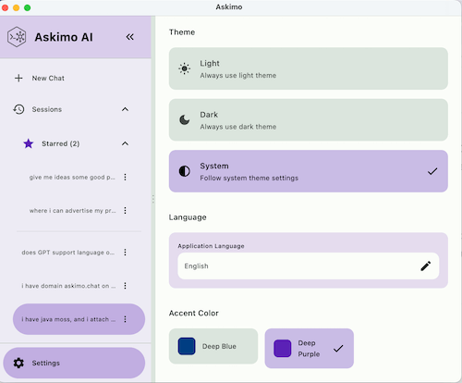This screenshot has width=462, height=383.
Task: Click the Settings gear icon
Action: pos(18,363)
